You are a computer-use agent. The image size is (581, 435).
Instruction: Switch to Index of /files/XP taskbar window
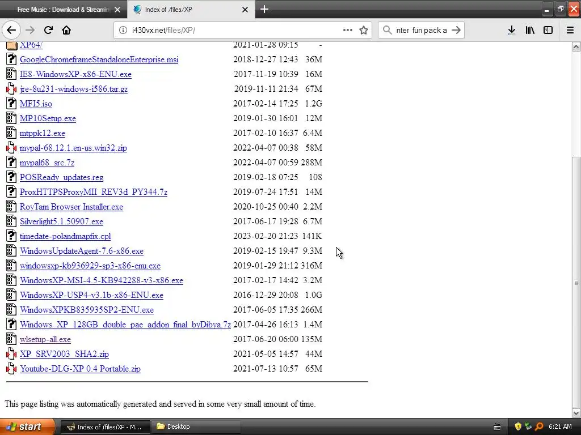[x=105, y=427]
